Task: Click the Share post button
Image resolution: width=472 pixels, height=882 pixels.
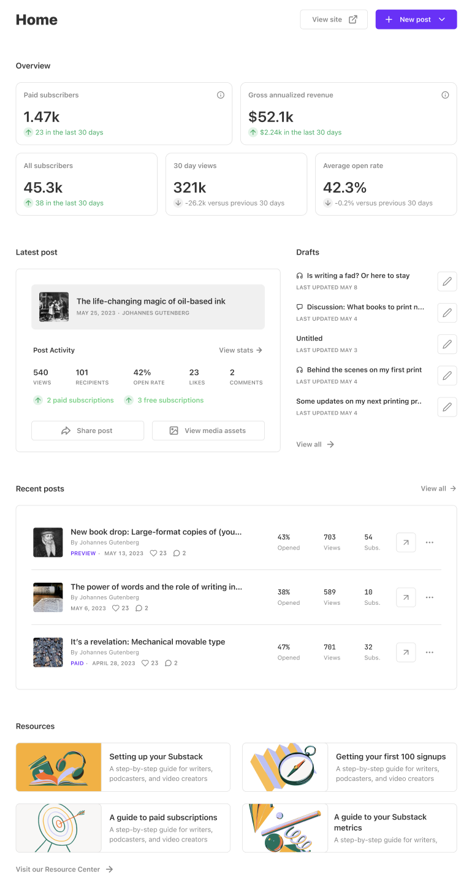Action: click(x=87, y=430)
